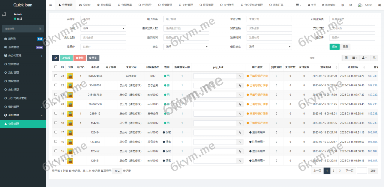Screen dimensions: 384x187
Task: Open the page size dropdown showing 10
Action: coord(117,171)
